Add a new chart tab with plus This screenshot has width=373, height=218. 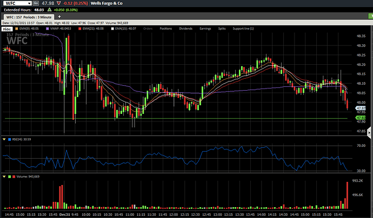click(x=59, y=17)
